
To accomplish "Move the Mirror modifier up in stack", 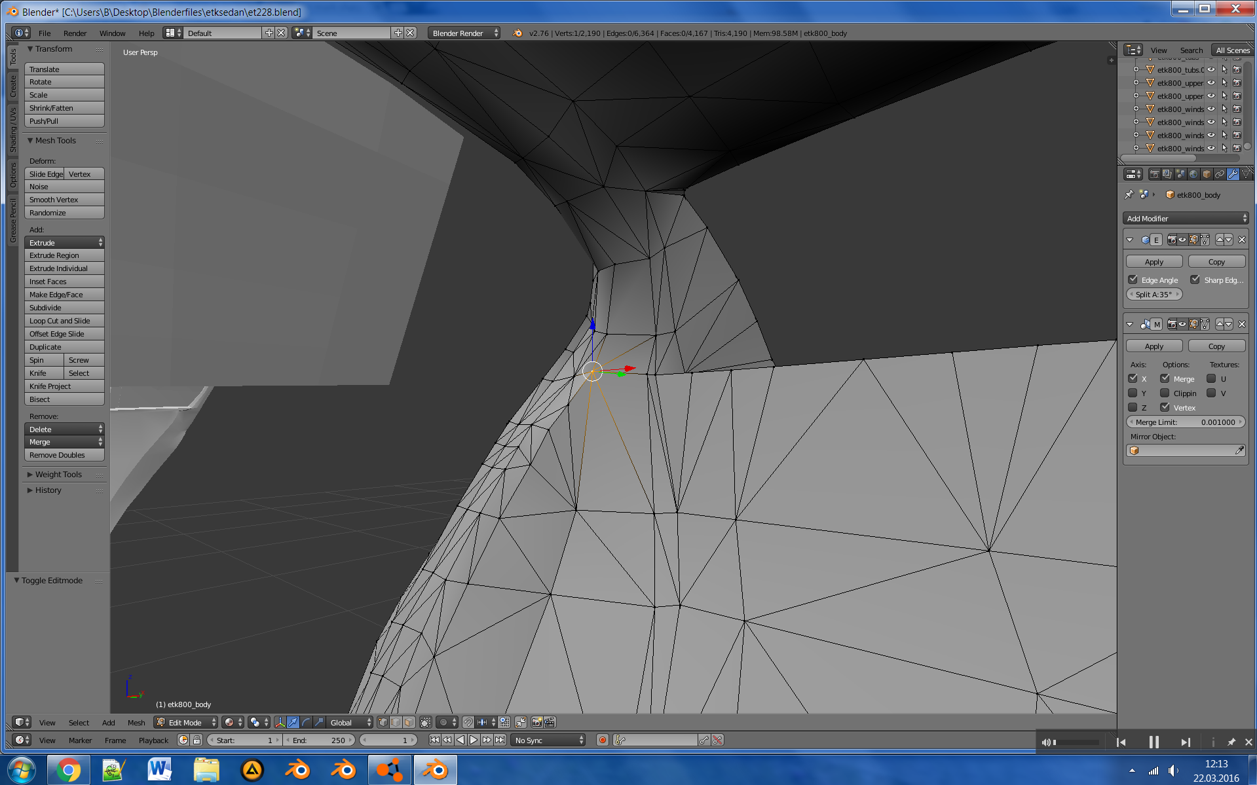I will click(x=1220, y=324).
